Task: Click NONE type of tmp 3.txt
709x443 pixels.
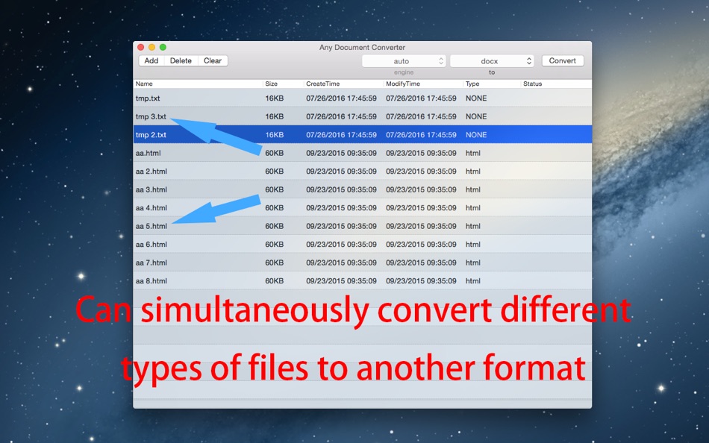Action: coord(476,116)
